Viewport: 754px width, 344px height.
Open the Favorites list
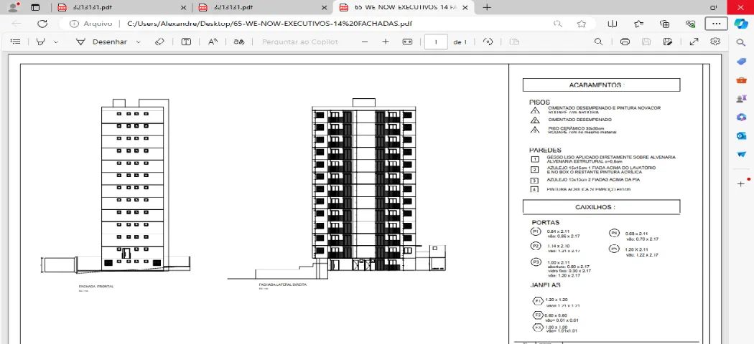pos(638,24)
